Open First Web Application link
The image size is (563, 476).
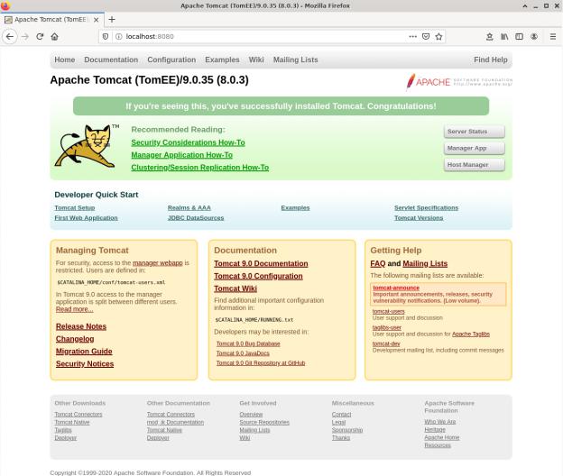click(86, 218)
